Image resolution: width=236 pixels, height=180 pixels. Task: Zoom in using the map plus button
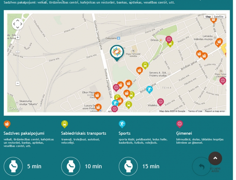[x=18, y=37]
